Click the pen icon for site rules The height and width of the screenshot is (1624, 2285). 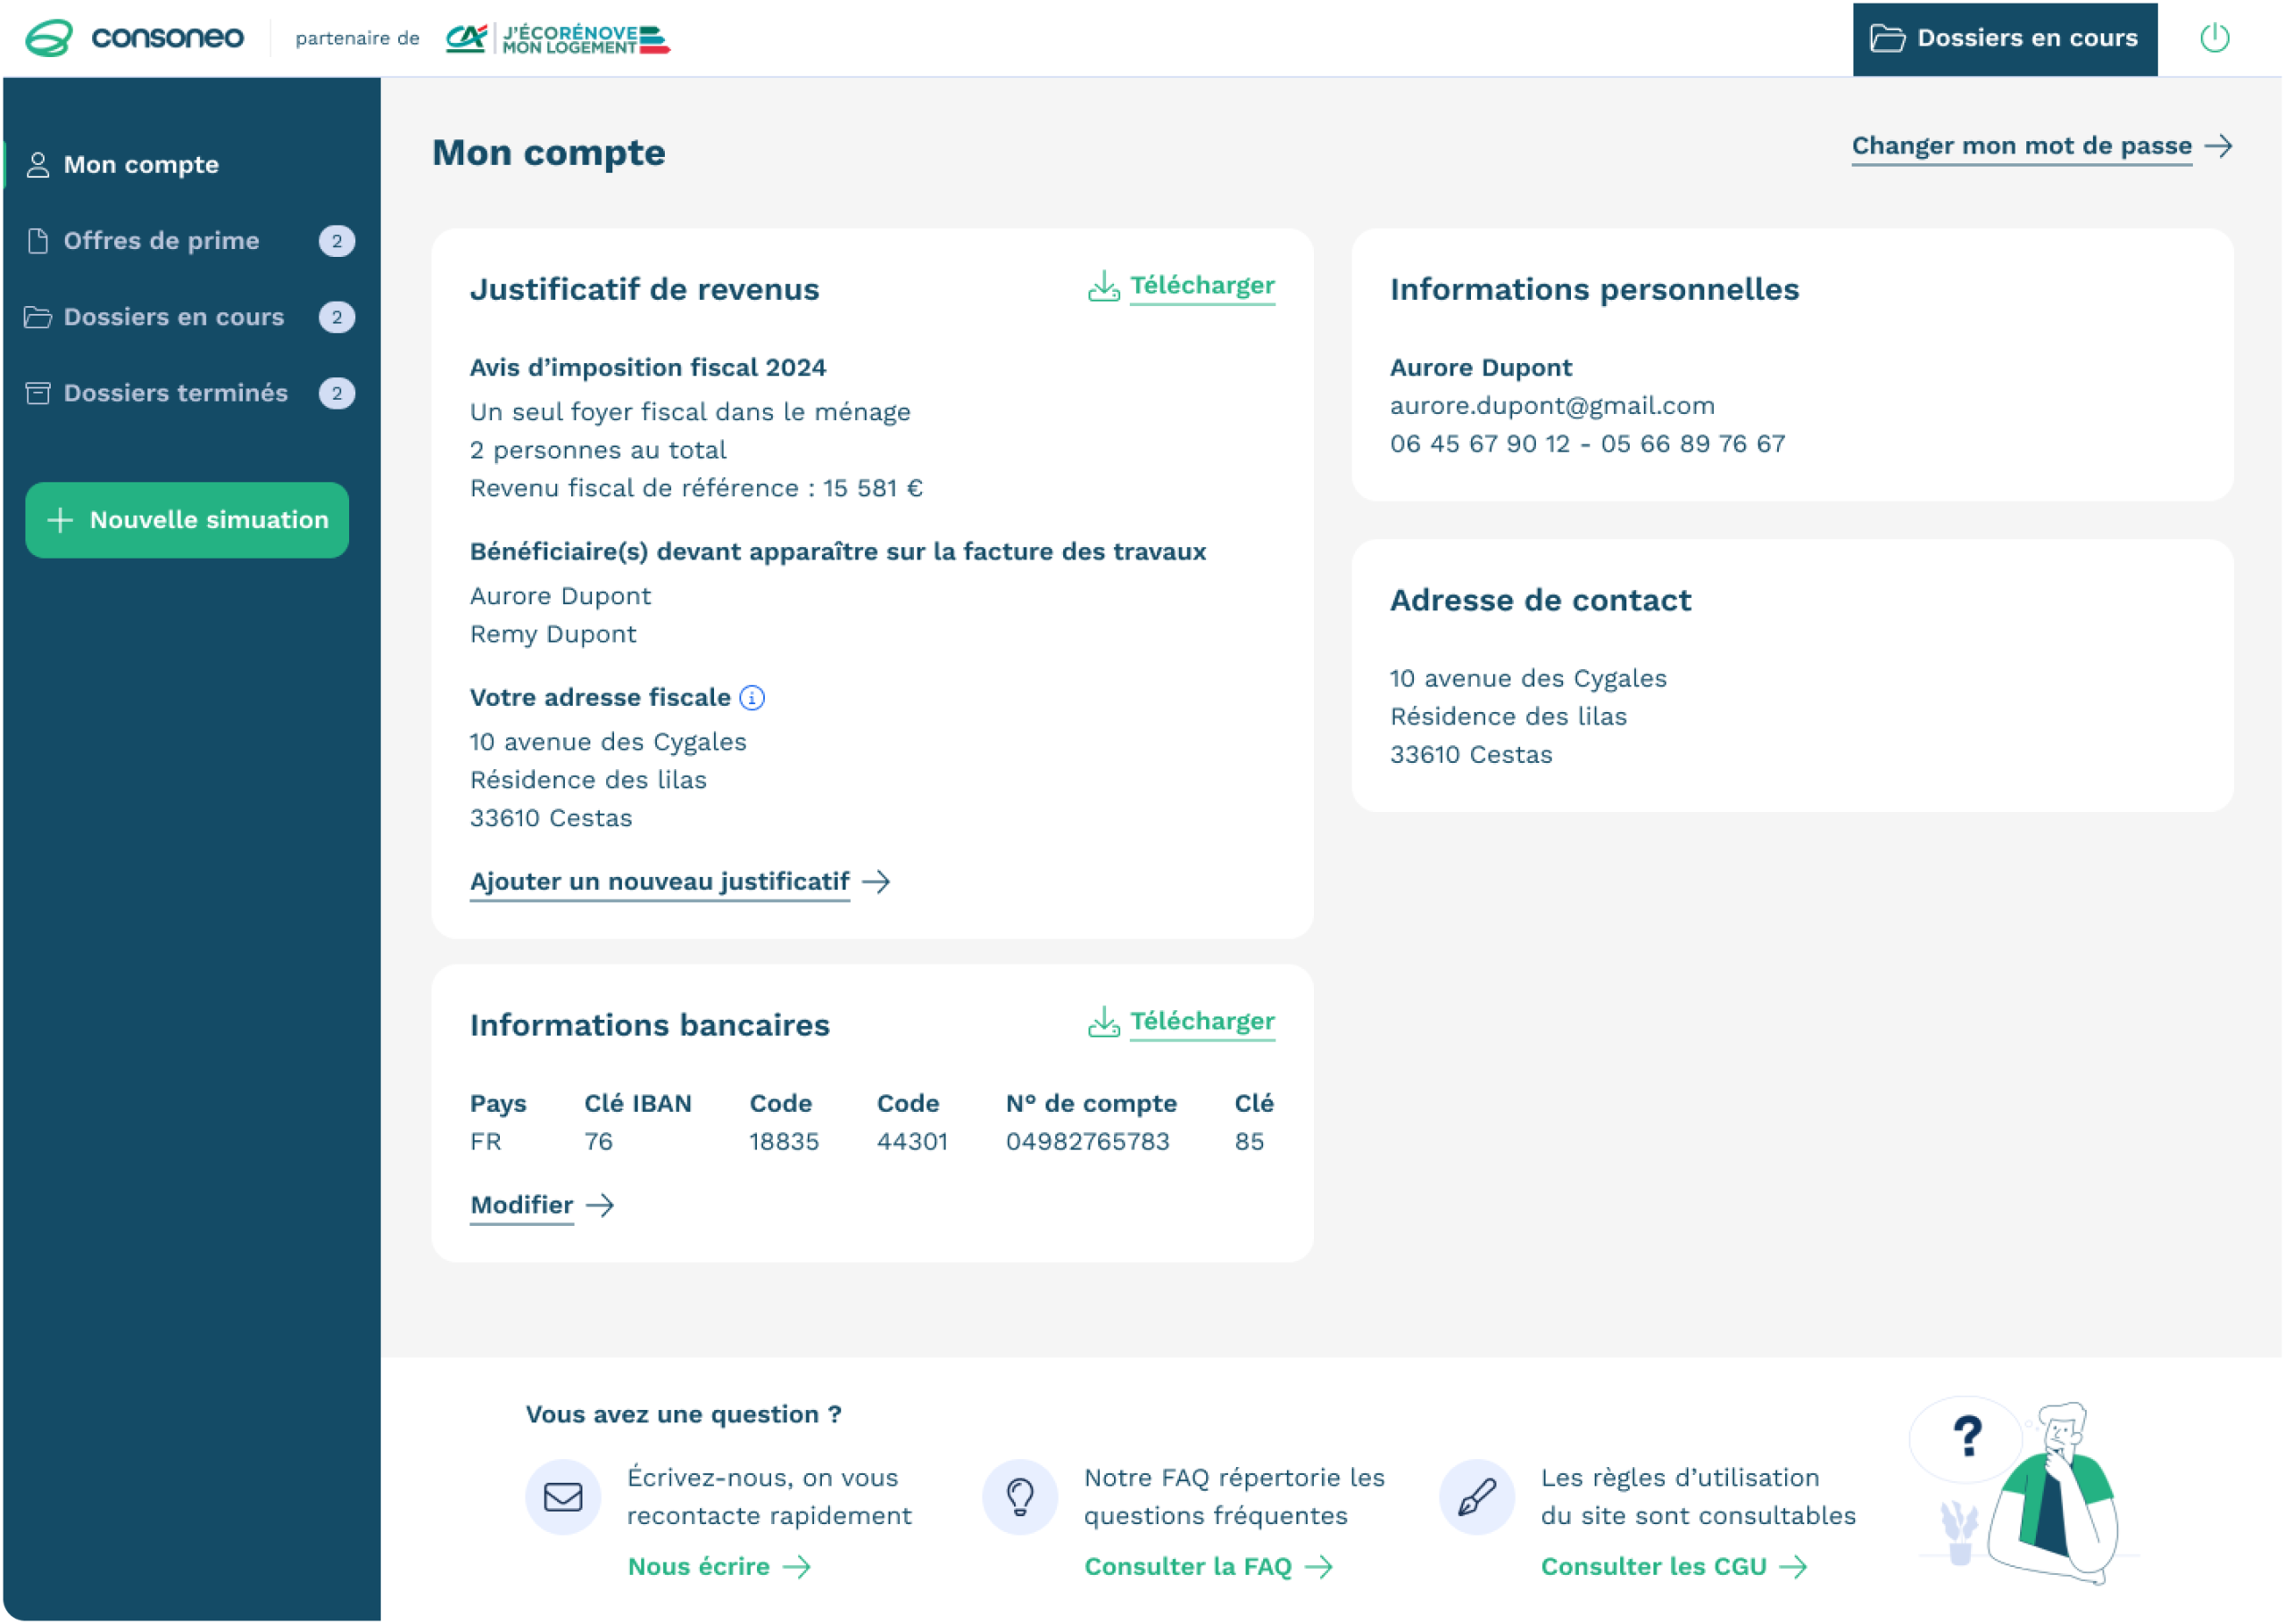[x=1477, y=1497]
